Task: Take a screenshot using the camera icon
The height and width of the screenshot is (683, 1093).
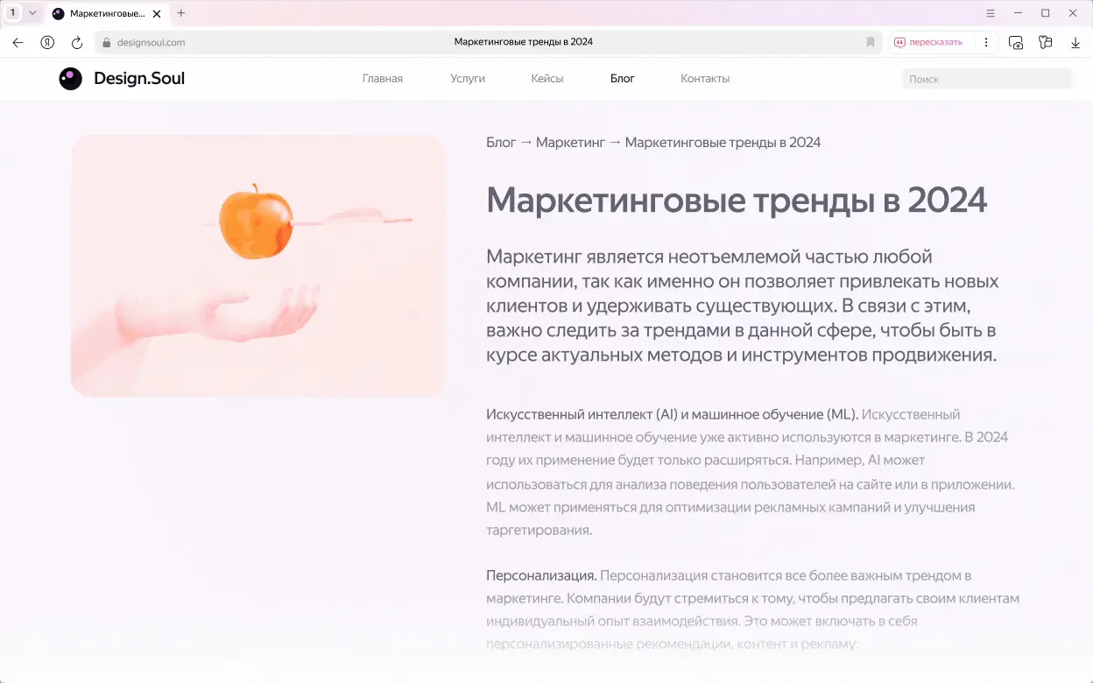Action: 1016,41
